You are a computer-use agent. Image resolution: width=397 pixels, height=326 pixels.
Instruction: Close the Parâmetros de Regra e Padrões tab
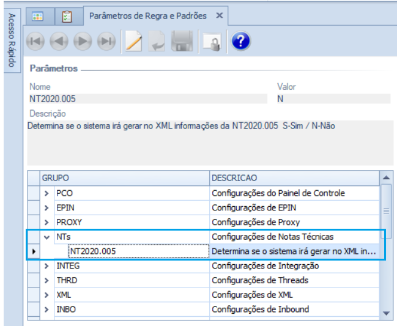click(x=219, y=16)
